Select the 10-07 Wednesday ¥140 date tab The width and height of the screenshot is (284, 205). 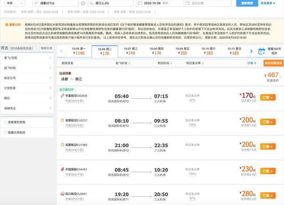click(x=131, y=51)
